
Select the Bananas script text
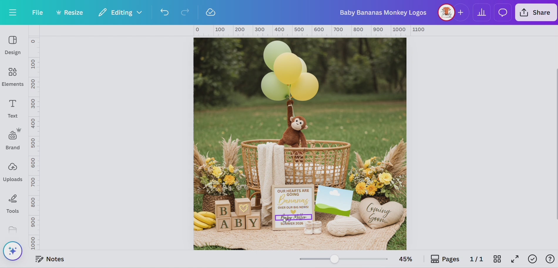(x=293, y=200)
